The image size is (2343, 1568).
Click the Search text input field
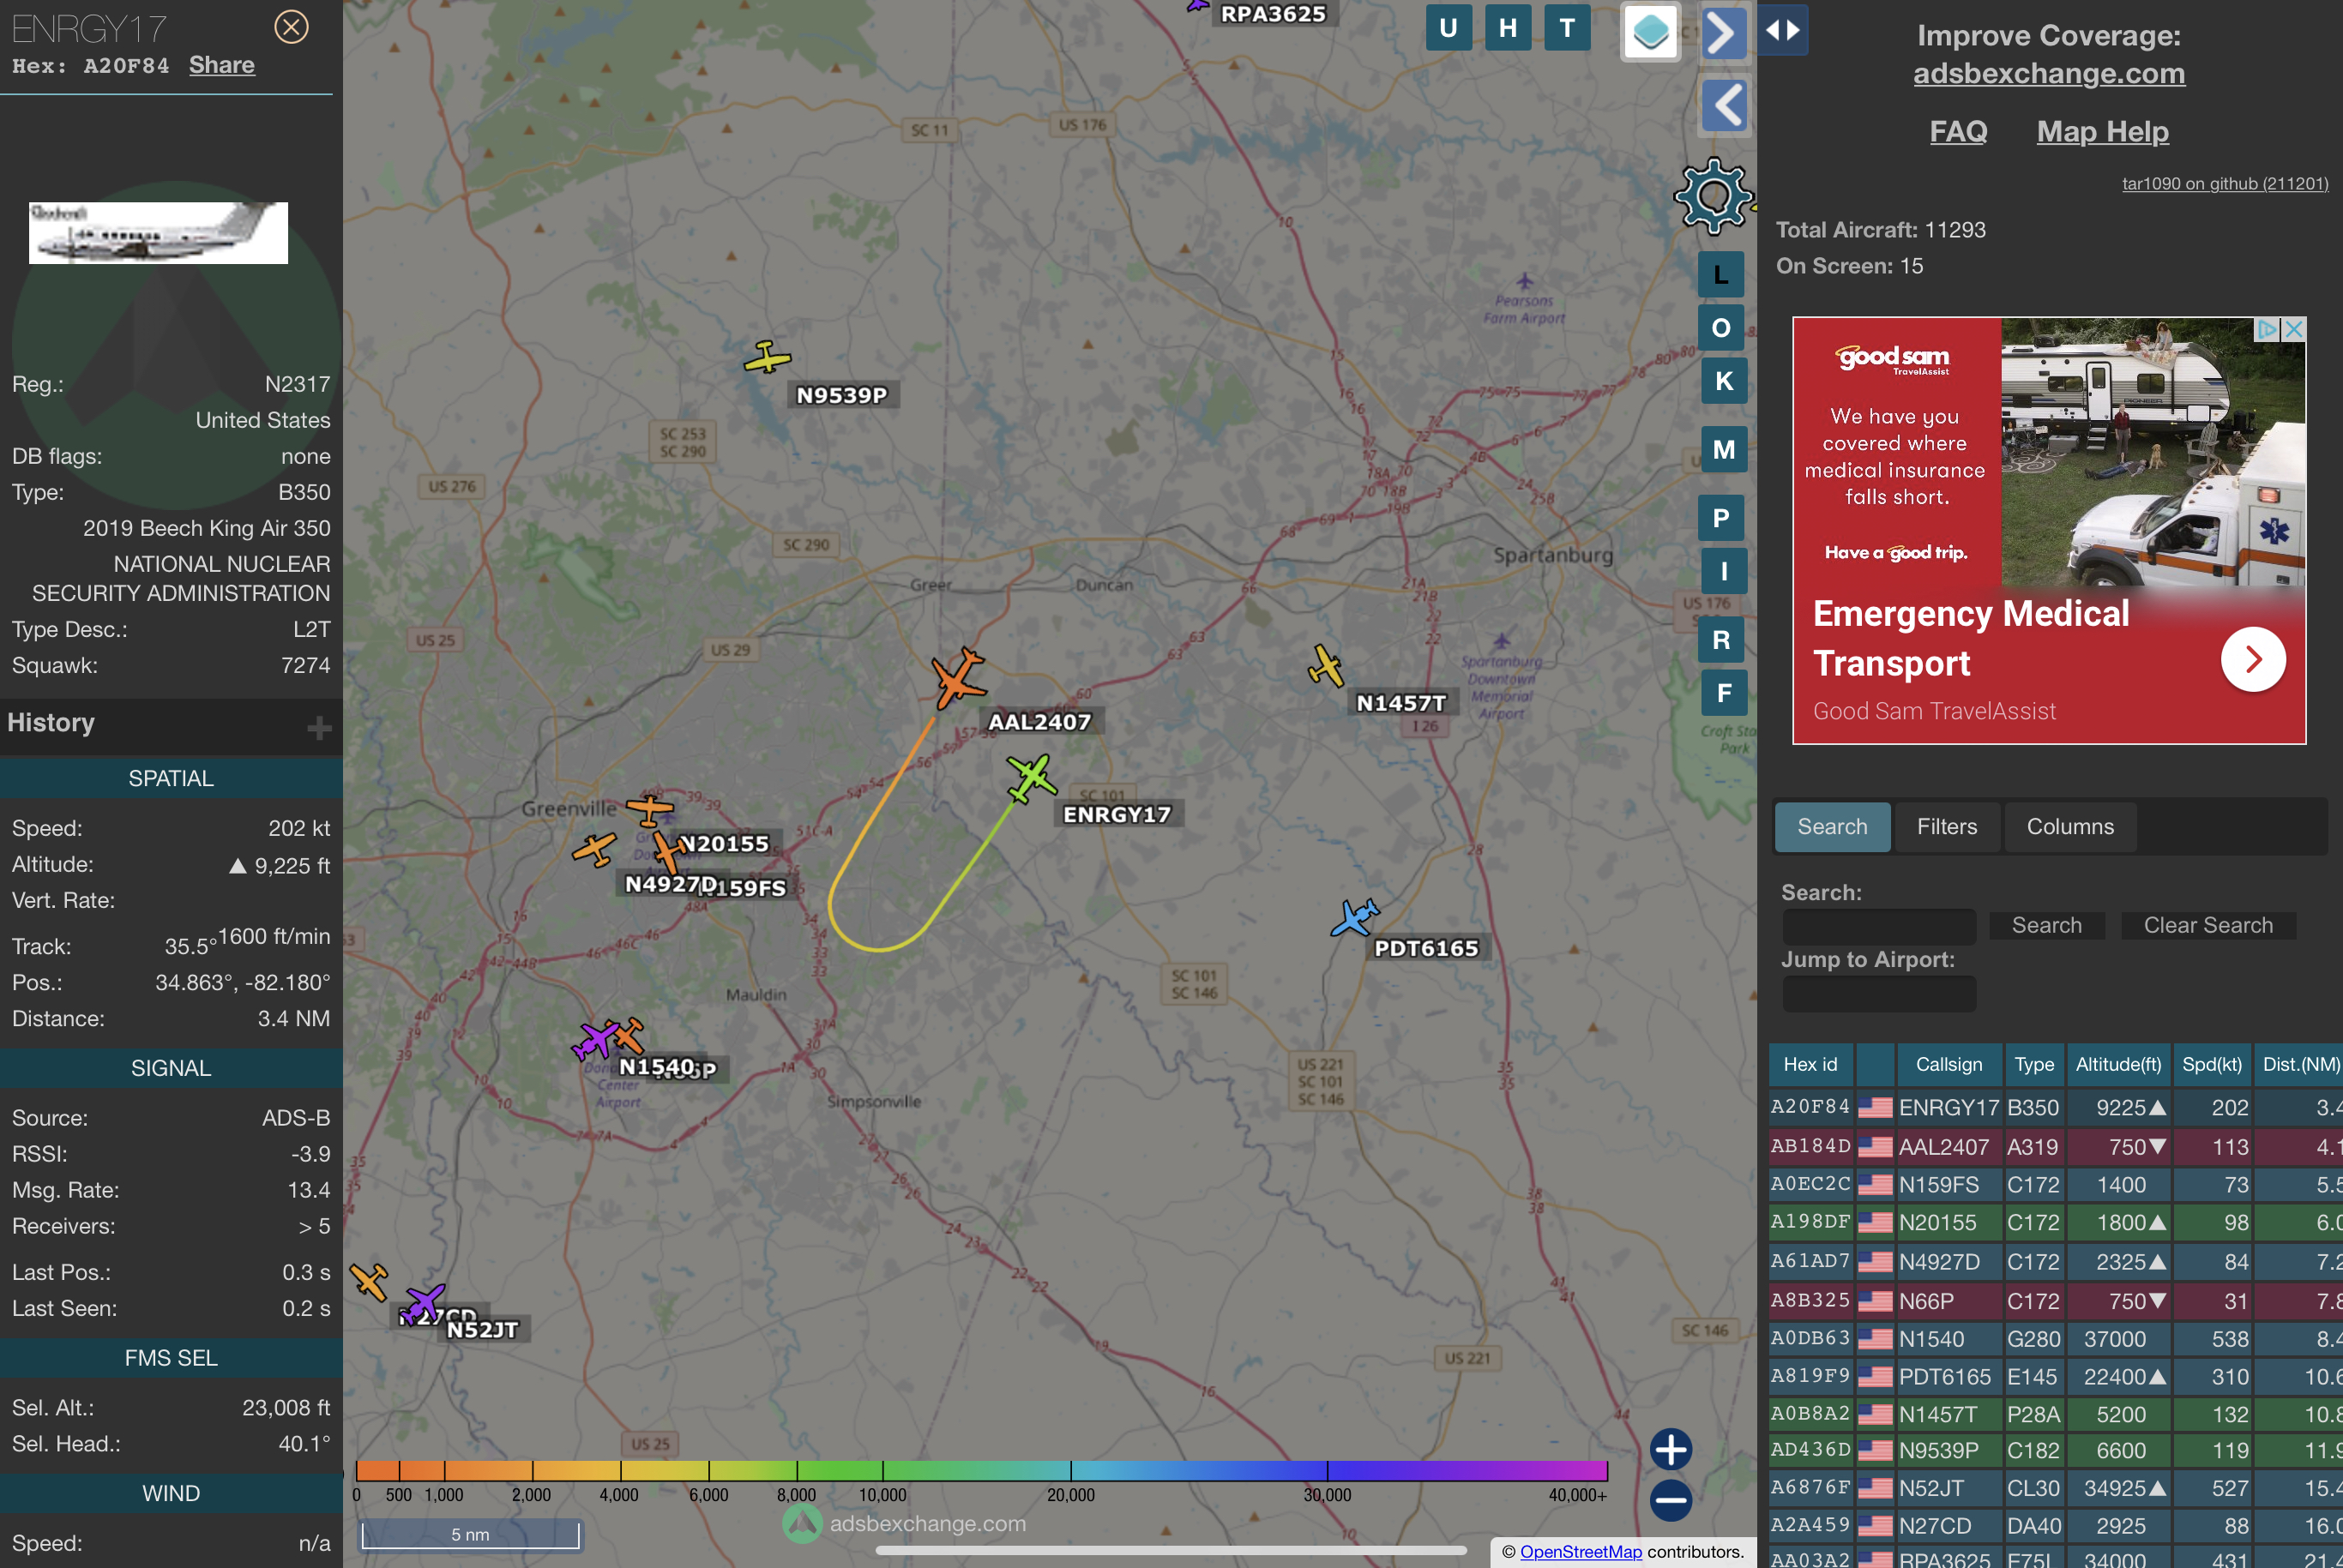(x=1879, y=926)
